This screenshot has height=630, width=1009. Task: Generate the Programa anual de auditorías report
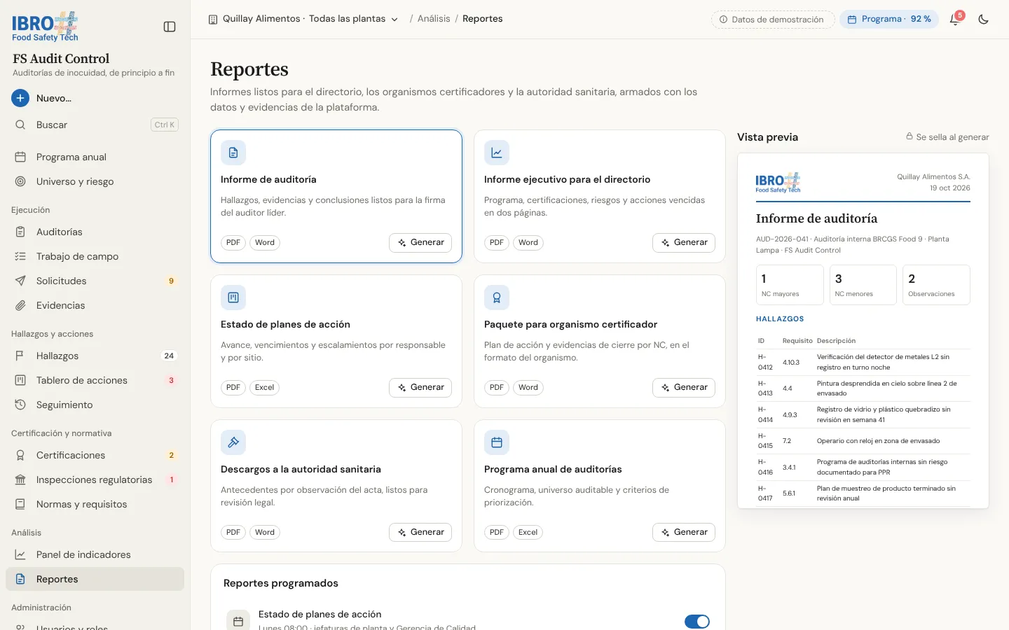[684, 532]
